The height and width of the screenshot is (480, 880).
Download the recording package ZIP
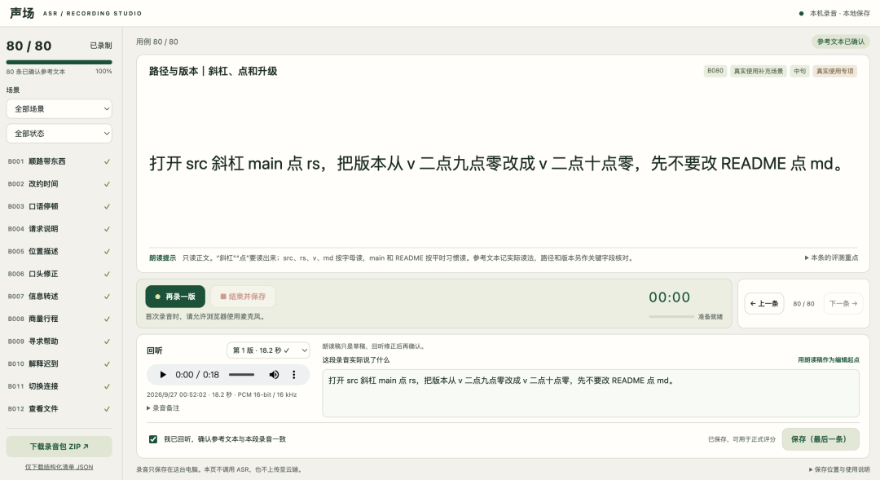coord(59,447)
